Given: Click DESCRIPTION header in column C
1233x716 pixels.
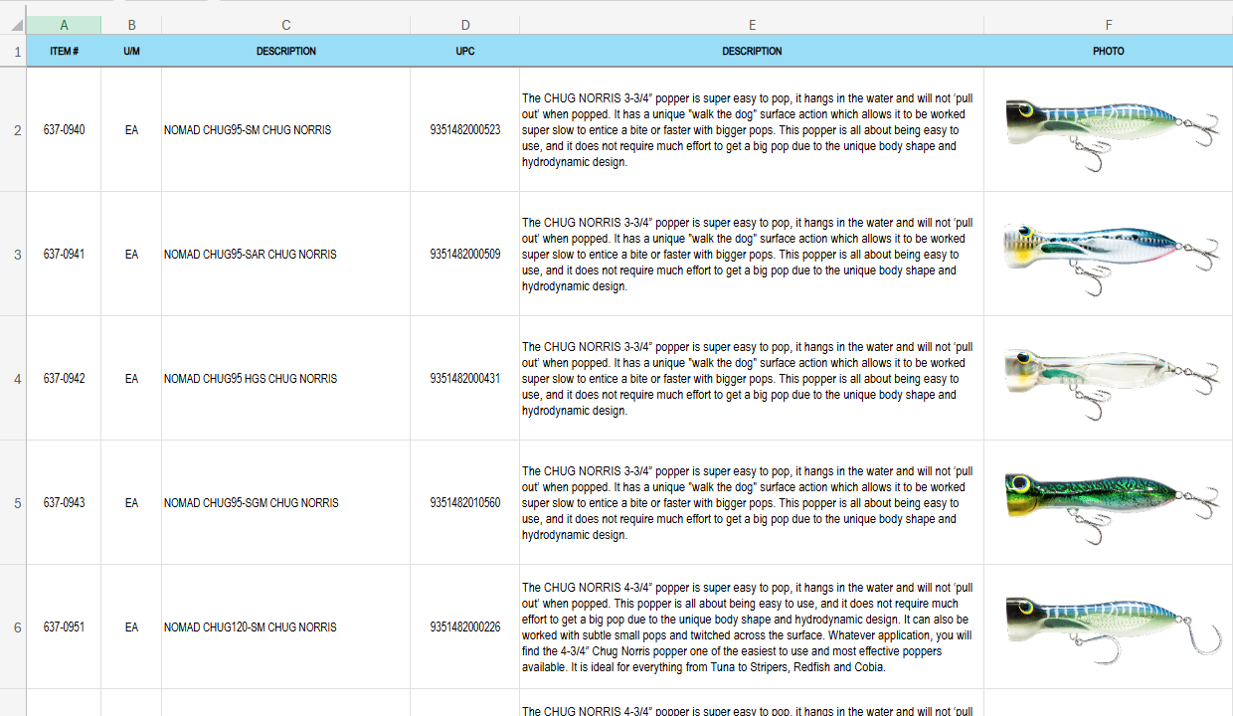Looking at the screenshot, I should click(286, 51).
